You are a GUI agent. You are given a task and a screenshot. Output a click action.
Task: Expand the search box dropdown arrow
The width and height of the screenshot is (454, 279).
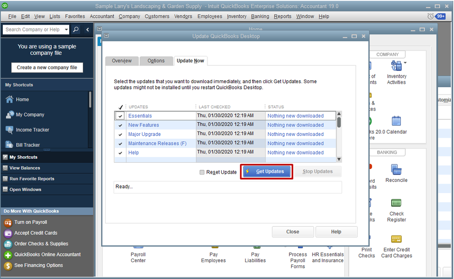66,30
